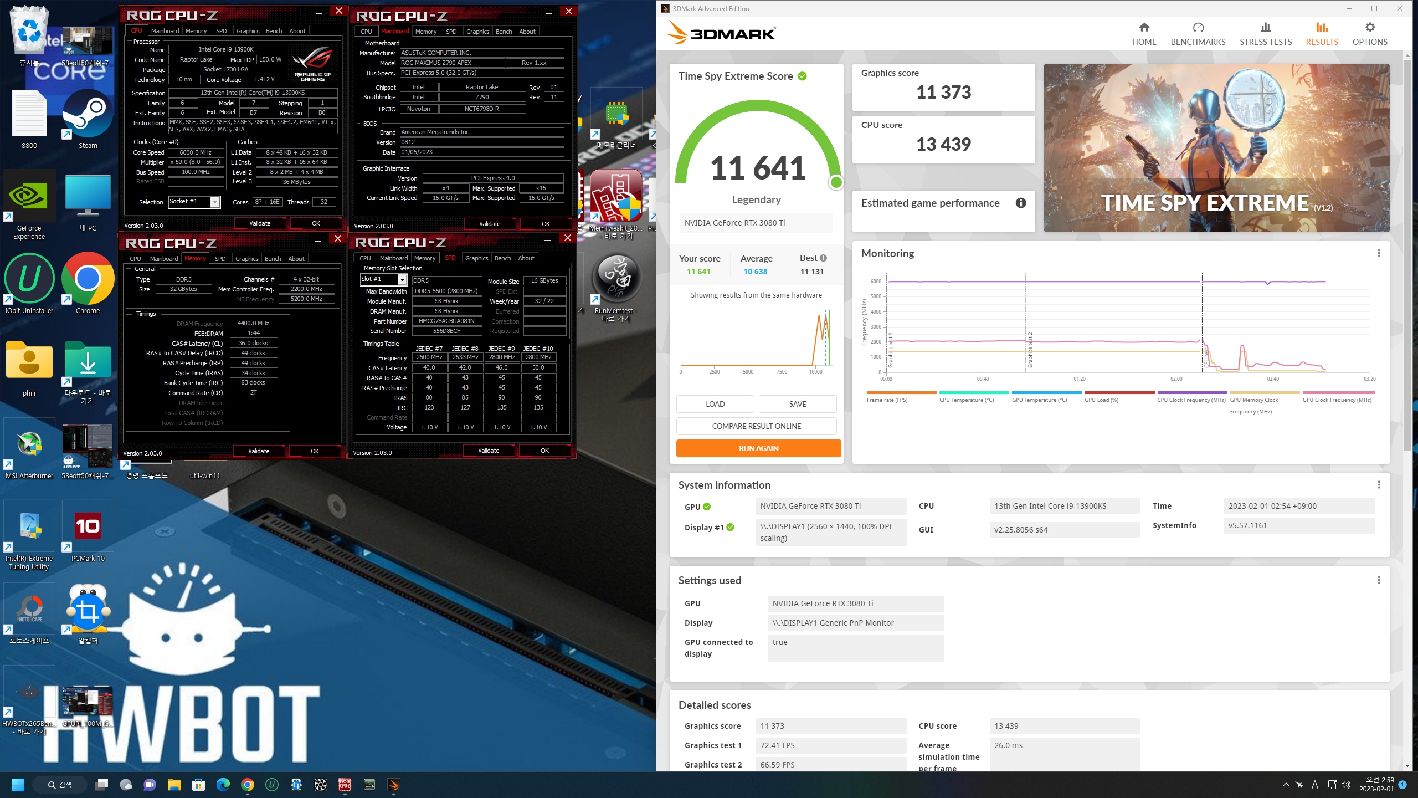Image resolution: width=1418 pixels, height=798 pixels.
Task: Click the Time Spy Extreme thumbnail image
Action: (1216, 148)
